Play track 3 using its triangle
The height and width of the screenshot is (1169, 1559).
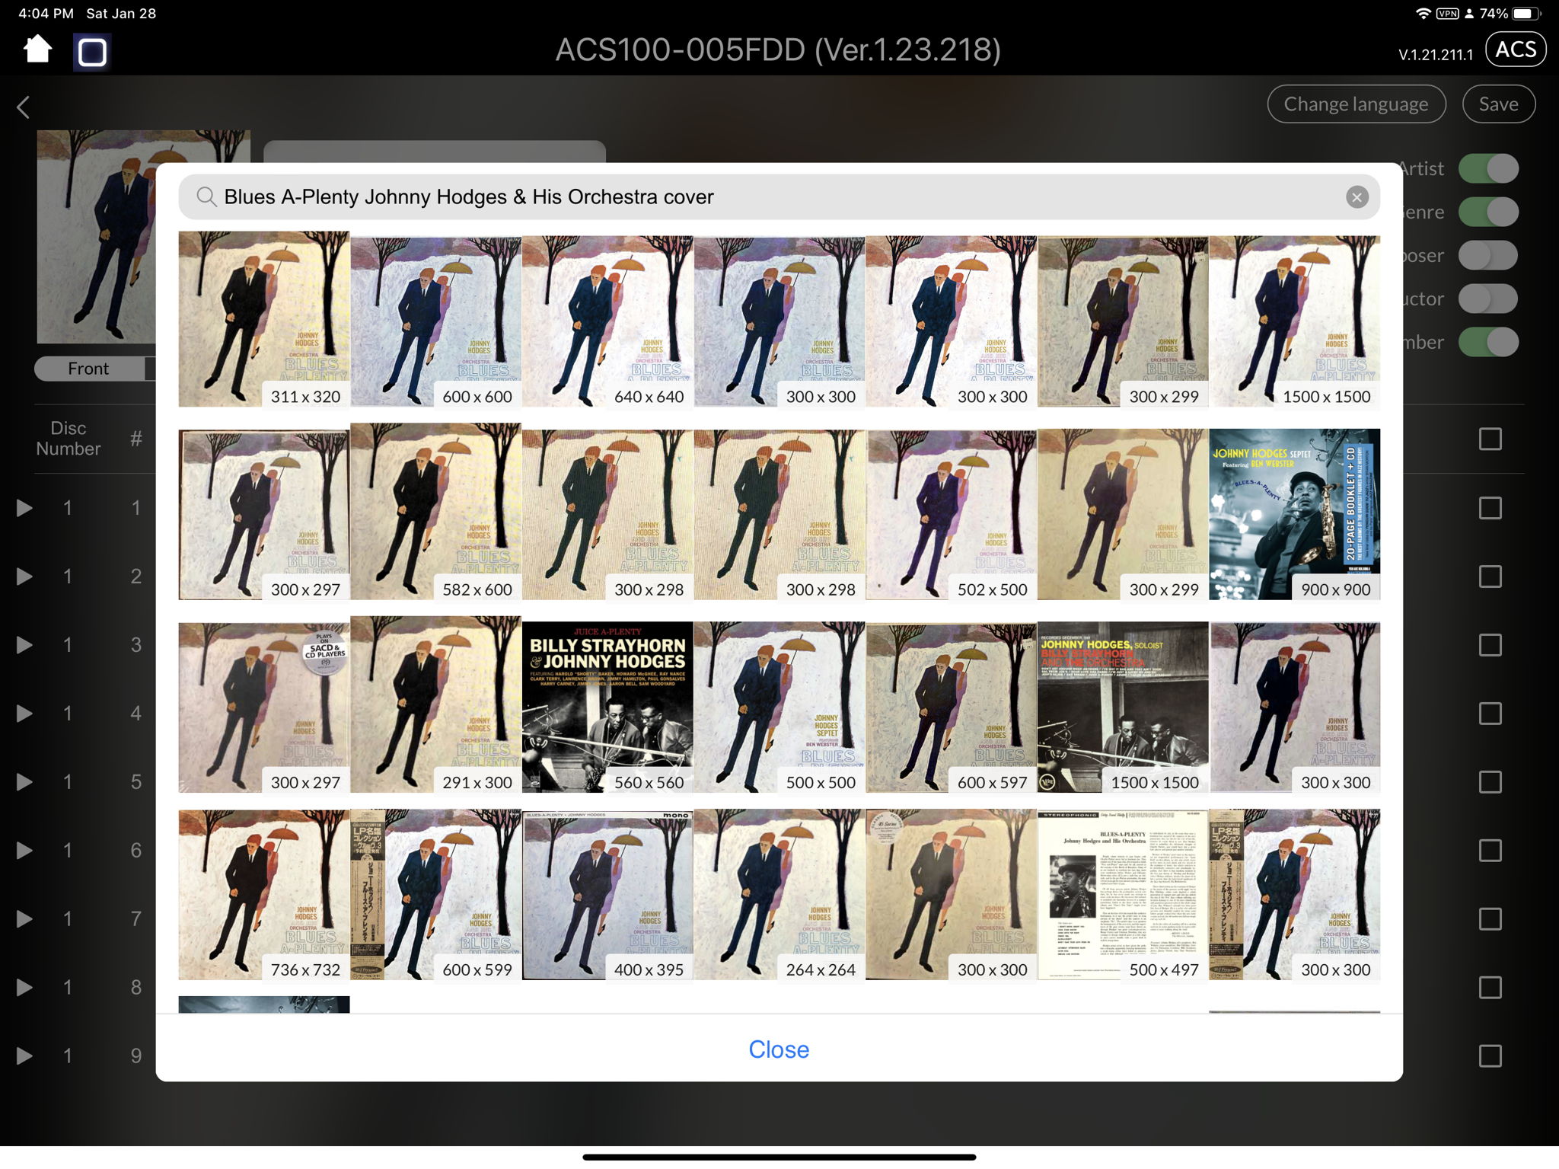tap(24, 645)
